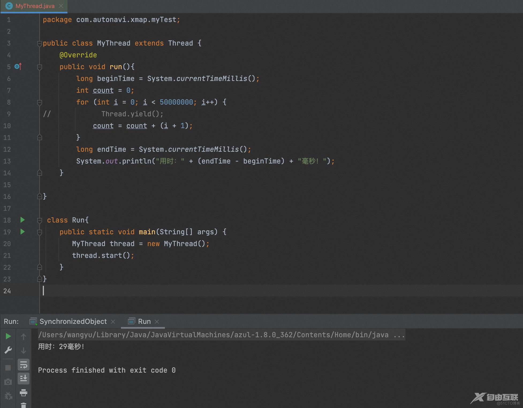Click the up stack trace arrow
523x408 pixels.
[24, 336]
